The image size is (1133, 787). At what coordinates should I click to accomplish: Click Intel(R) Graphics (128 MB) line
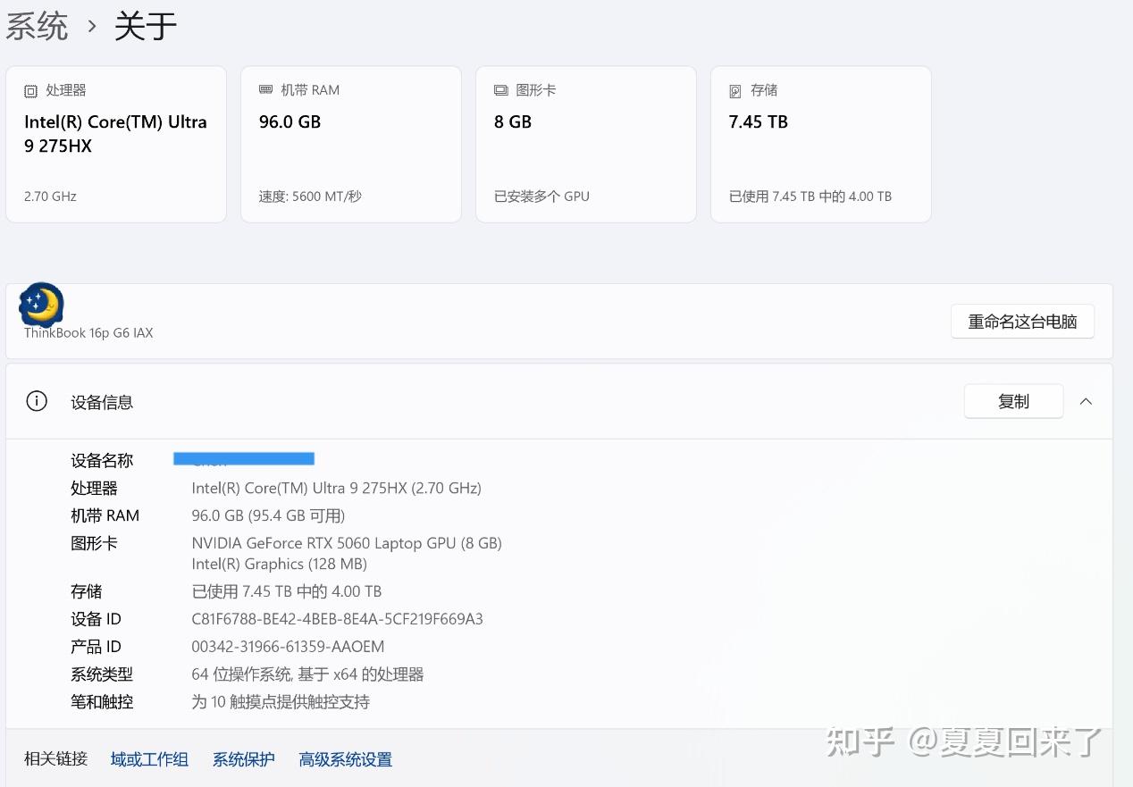coord(280,565)
